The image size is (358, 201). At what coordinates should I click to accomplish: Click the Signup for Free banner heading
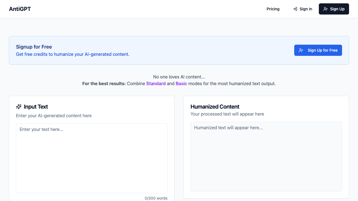tap(34, 47)
